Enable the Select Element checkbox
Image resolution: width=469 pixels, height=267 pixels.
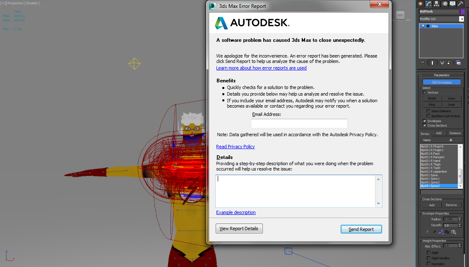428,111
